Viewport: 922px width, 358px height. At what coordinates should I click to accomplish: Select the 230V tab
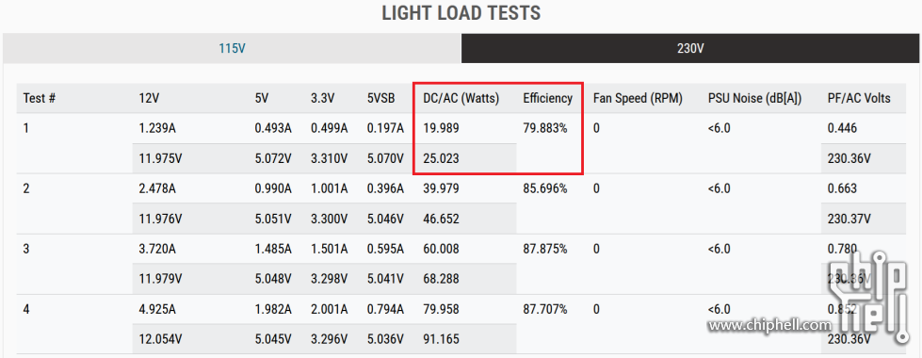tap(690, 48)
